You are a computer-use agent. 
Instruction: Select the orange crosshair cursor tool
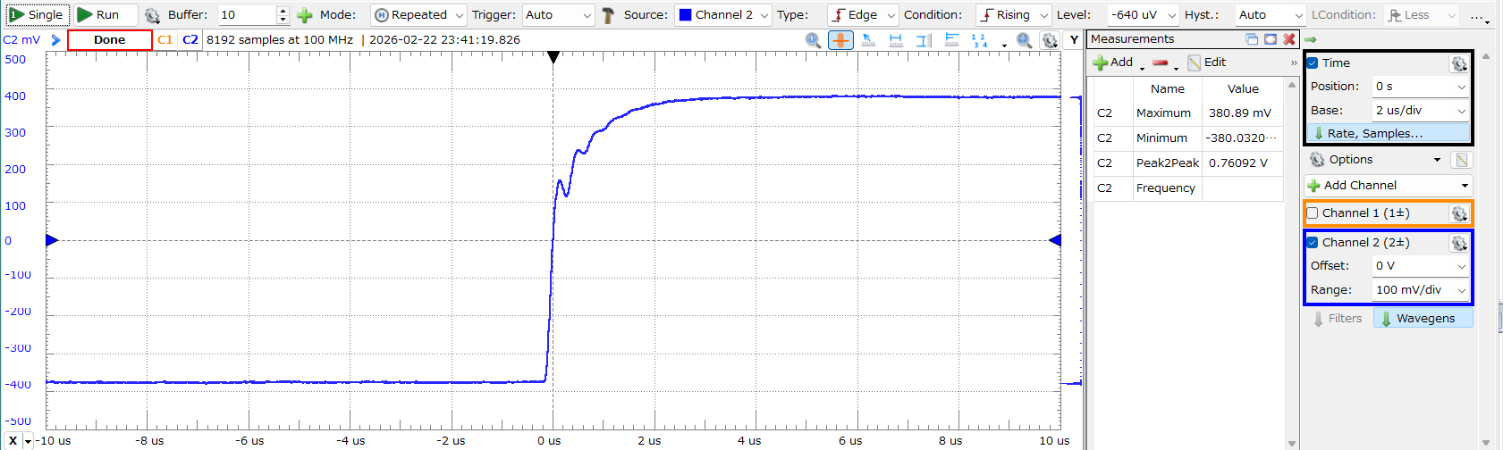tap(840, 40)
